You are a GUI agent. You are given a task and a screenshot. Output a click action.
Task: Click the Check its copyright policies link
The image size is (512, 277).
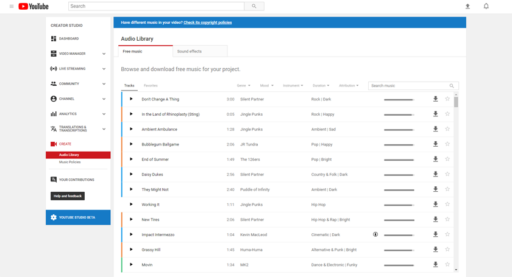point(207,23)
